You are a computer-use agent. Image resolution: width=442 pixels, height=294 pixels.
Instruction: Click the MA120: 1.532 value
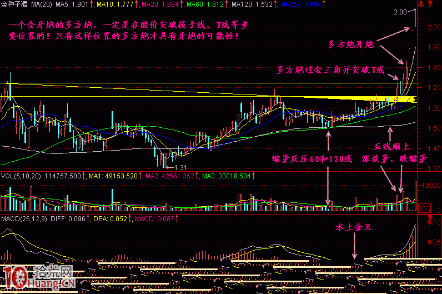coord(252,4)
